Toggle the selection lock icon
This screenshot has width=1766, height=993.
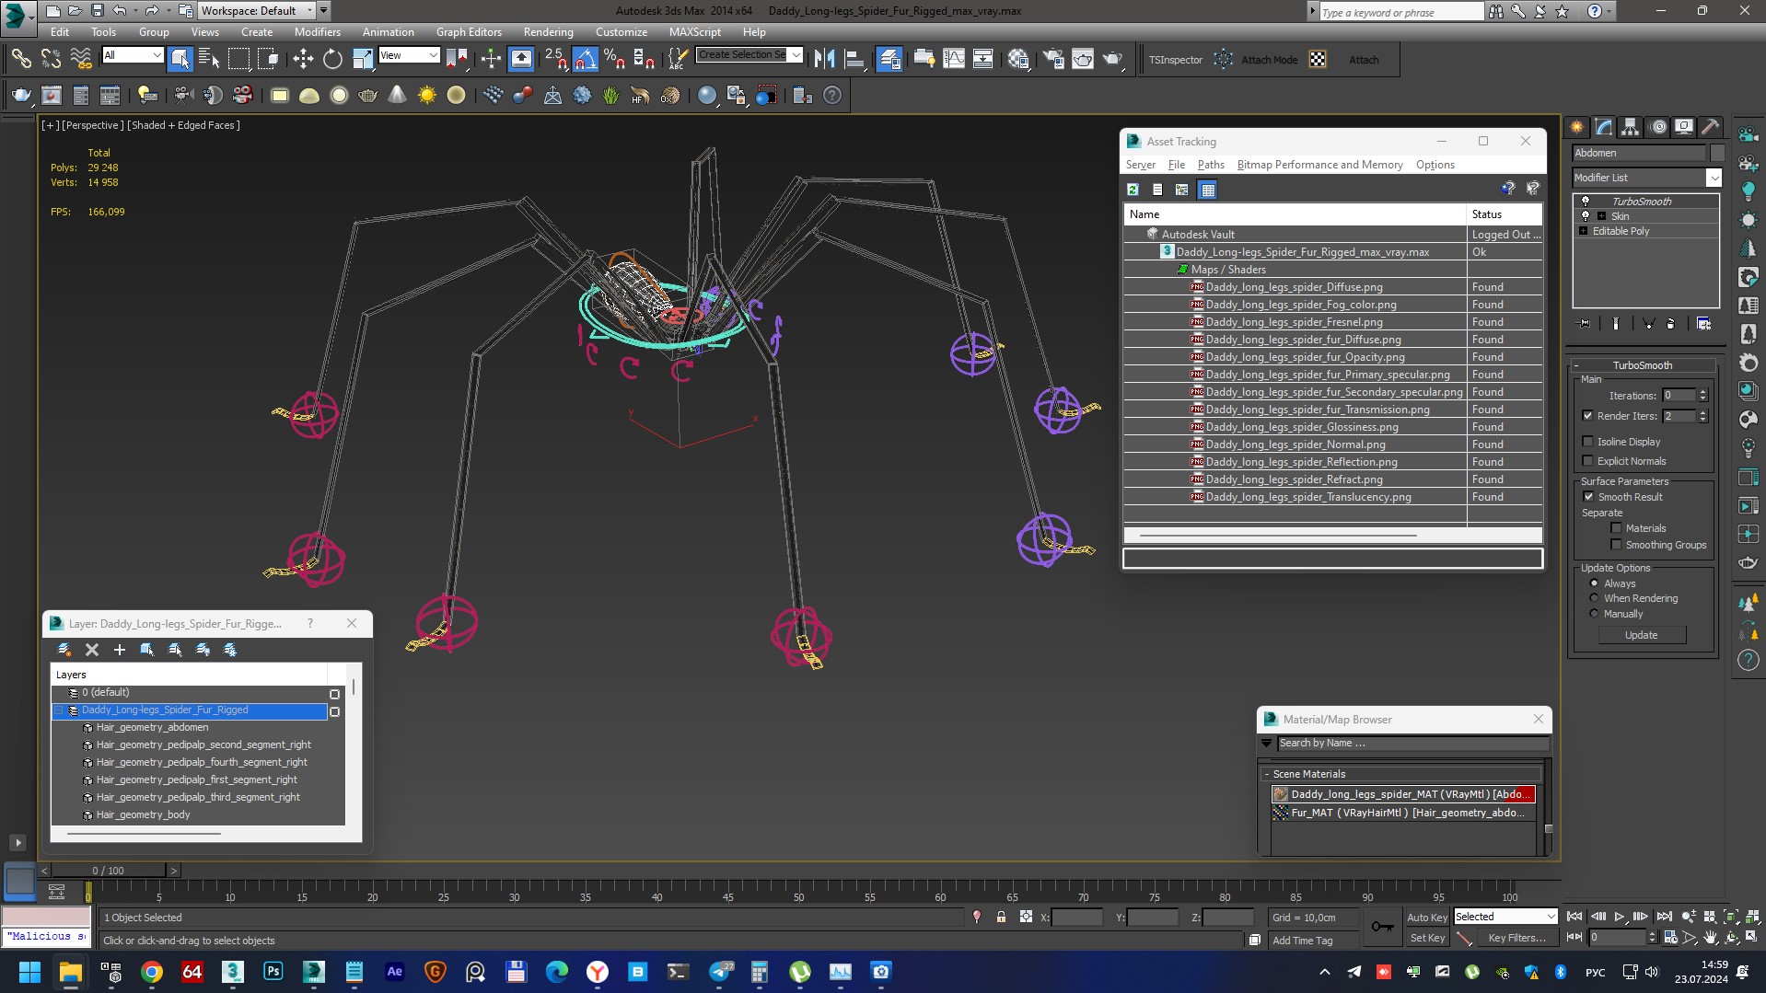1001,918
